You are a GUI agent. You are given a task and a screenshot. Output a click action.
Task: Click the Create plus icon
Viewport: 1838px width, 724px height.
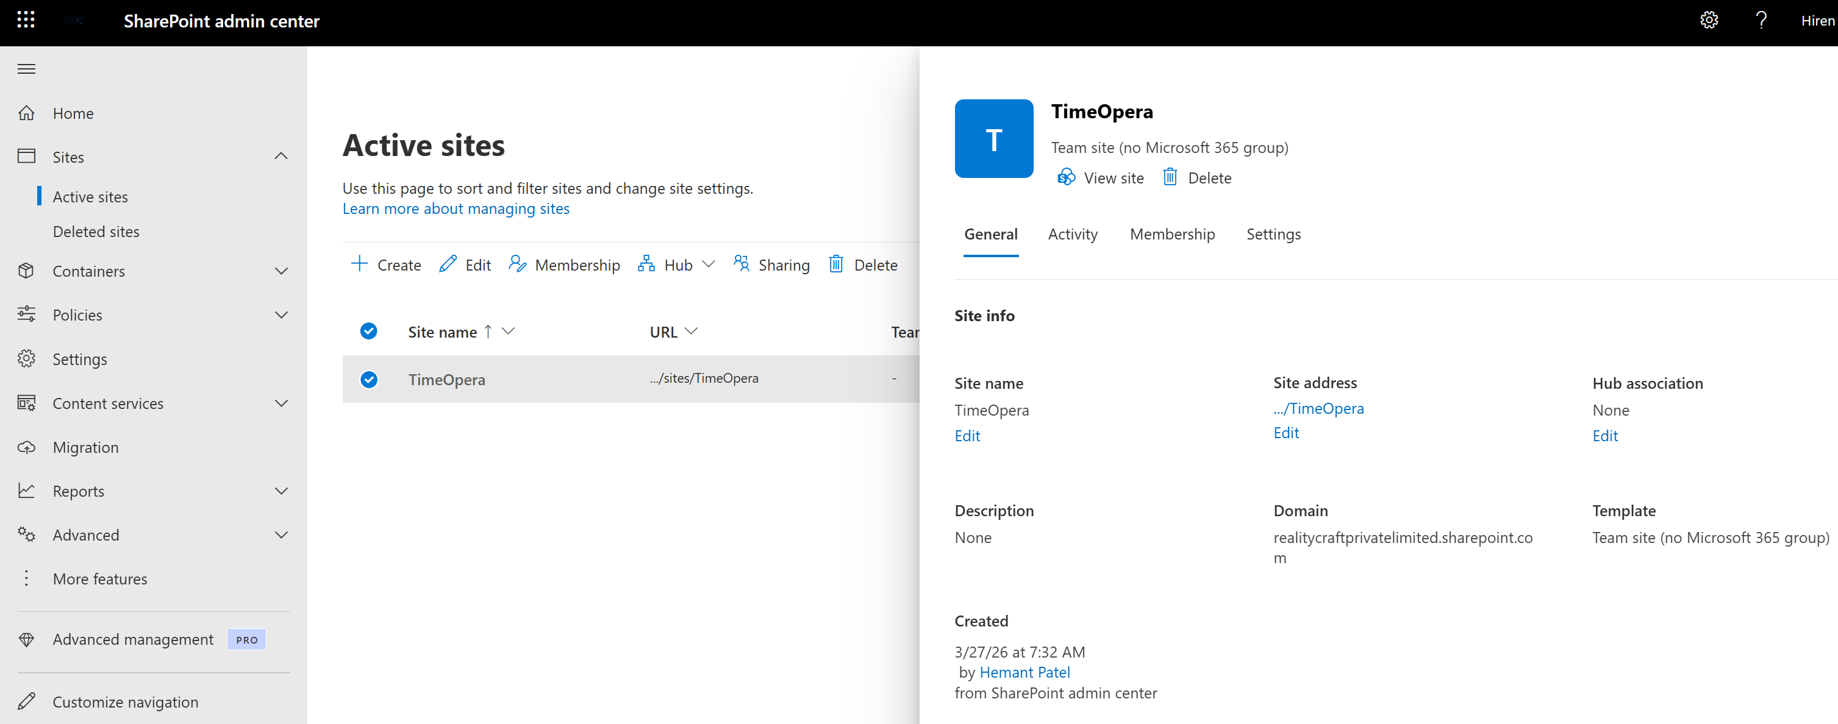pos(359,264)
